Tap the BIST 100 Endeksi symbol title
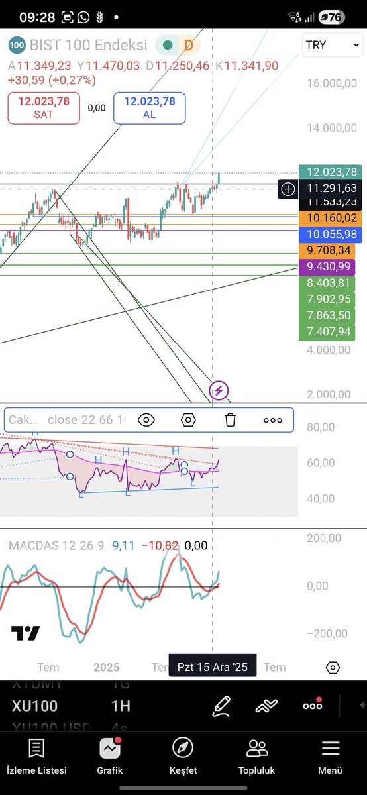 click(x=88, y=46)
